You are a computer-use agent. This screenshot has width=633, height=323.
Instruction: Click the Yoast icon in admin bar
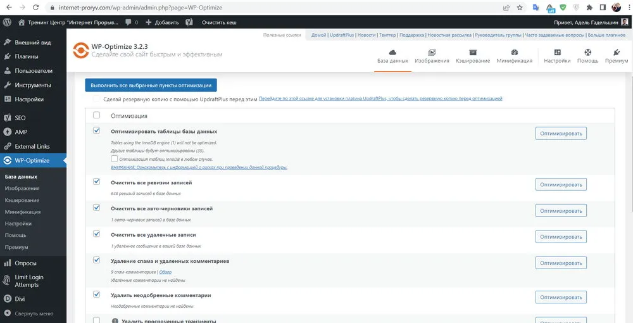pyautogui.click(x=189, y=22)
